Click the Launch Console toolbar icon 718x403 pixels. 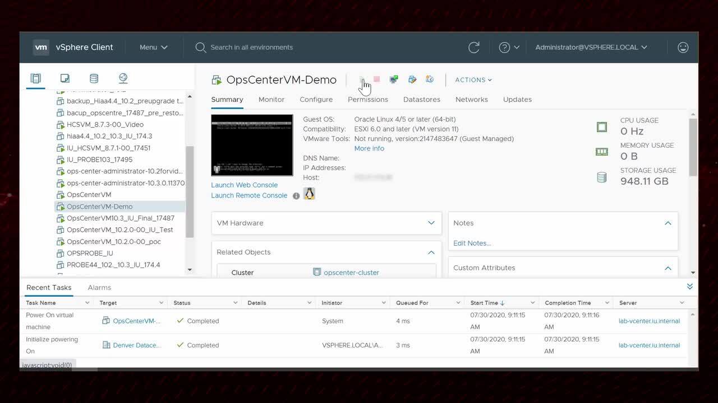394,79
